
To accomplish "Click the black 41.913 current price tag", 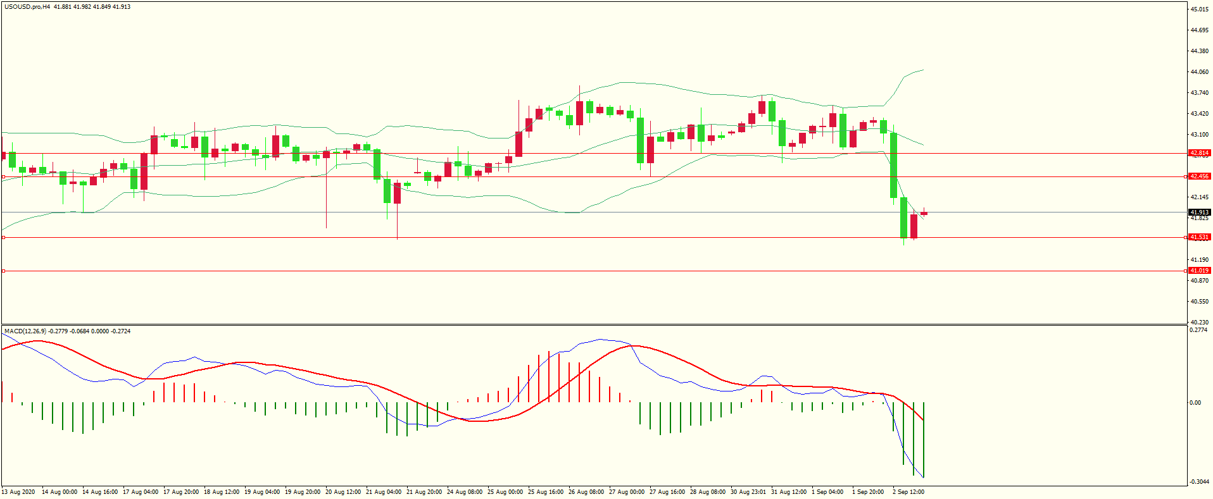I will tap(1199, 213).
